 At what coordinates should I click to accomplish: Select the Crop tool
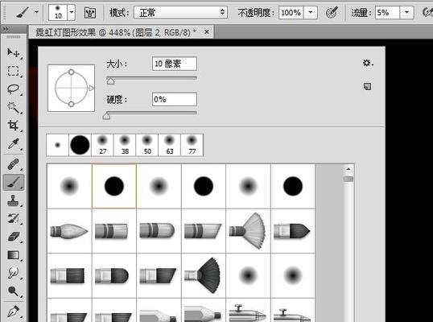tap(13, 126)
